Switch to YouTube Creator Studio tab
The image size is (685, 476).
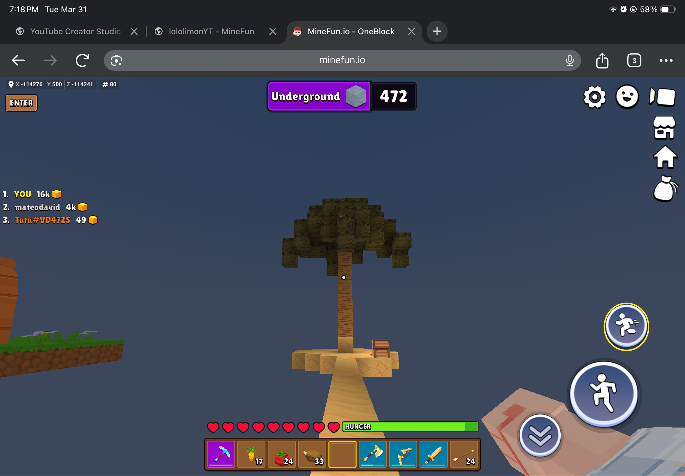75,31
